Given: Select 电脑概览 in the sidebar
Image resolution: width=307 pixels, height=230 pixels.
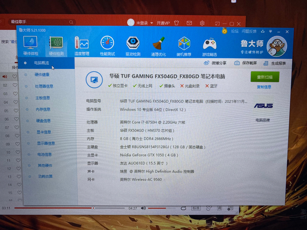Looking at the screenshot, I should pyautogui.click(x=46, y=63).
